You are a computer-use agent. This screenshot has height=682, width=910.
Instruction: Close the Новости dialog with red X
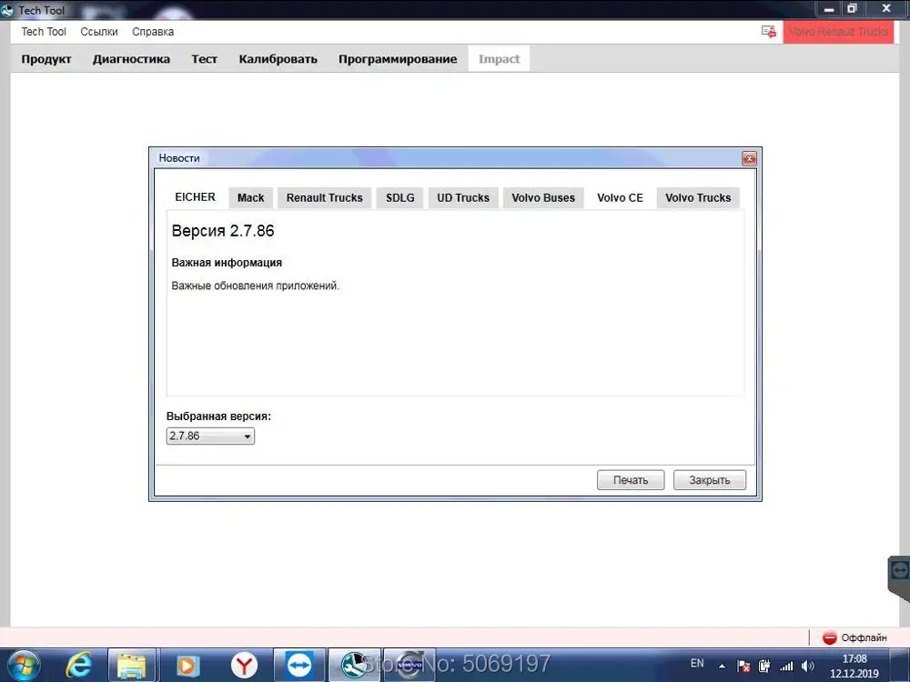click(x=749, y=158)
